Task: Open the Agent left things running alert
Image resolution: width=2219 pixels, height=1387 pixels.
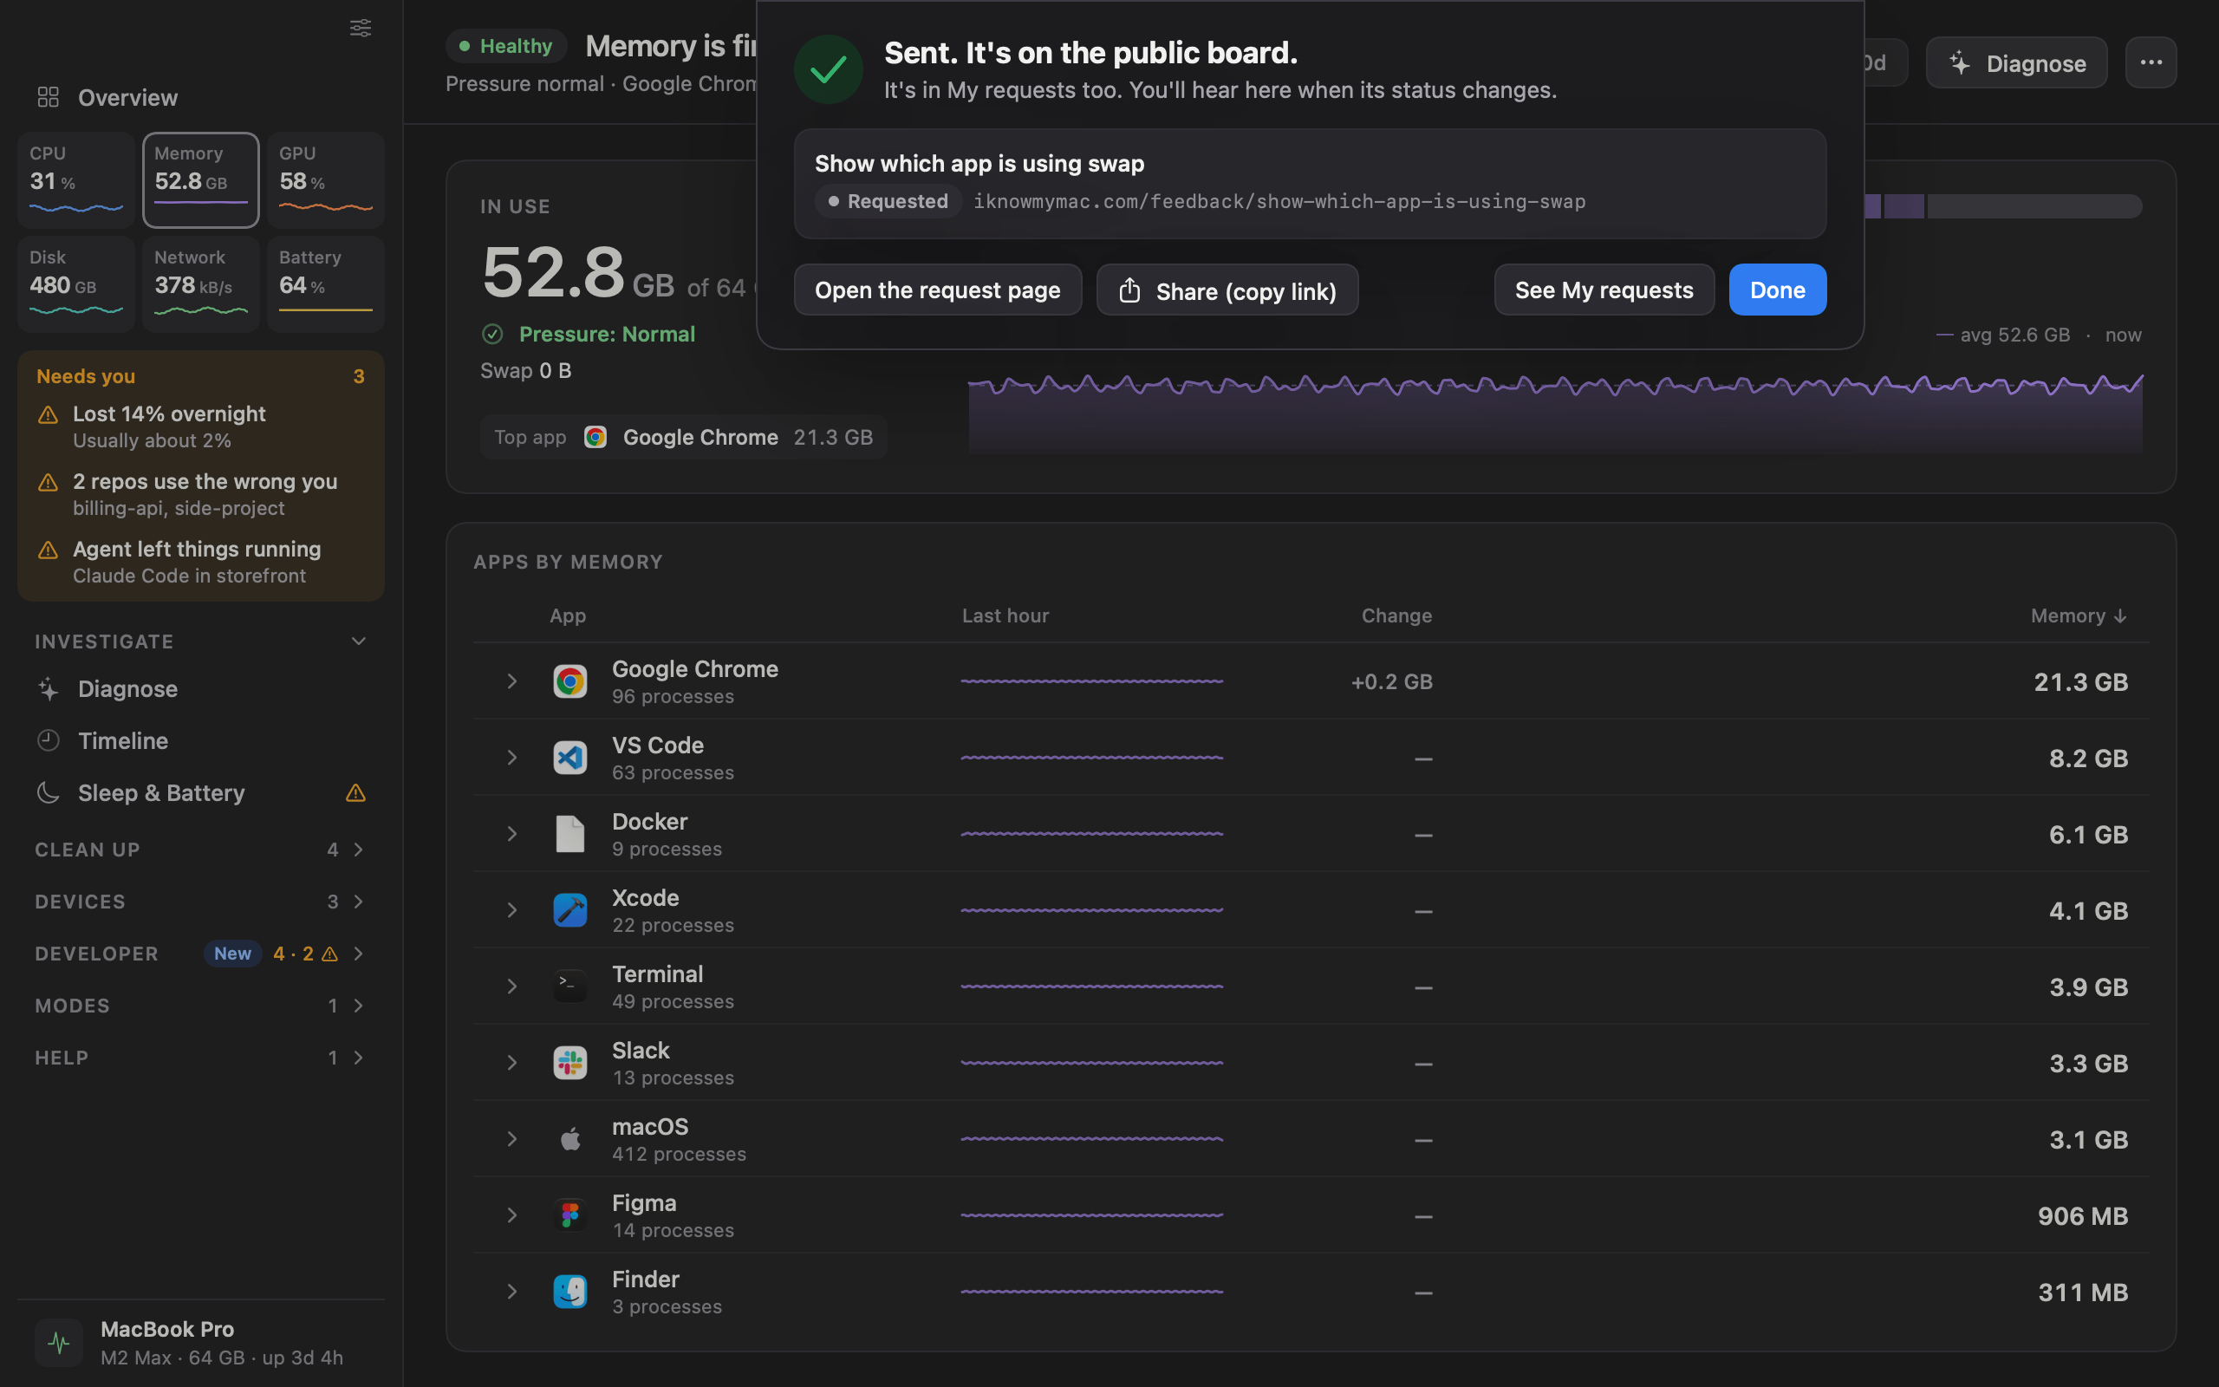Action: coord(201,562)
